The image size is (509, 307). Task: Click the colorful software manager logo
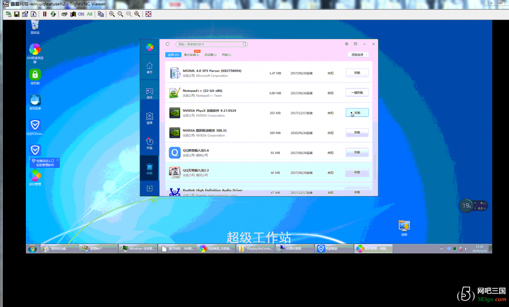pyautogui.click(x=150, y=47)
